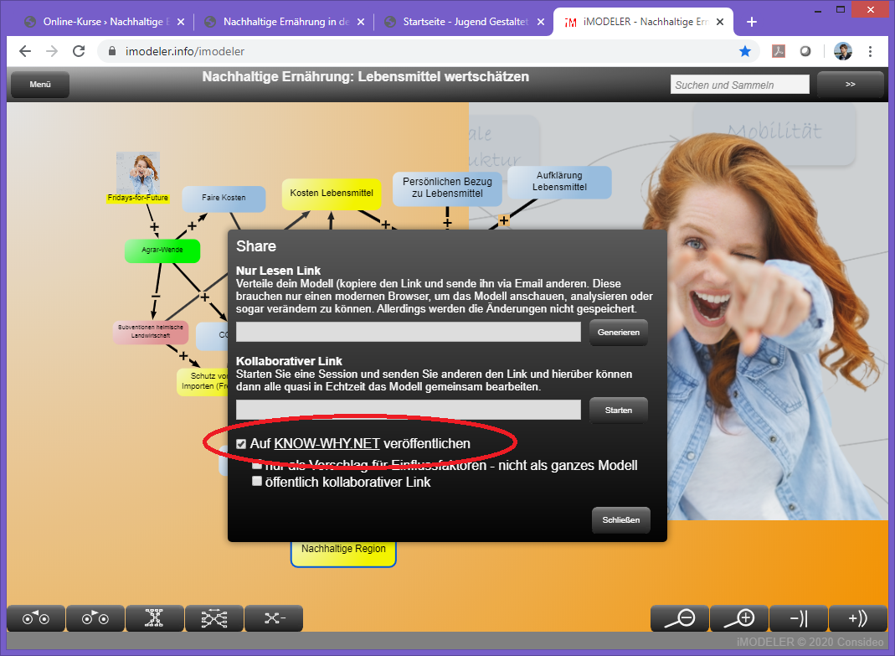Close the browser window
895x656 pixels.
(871, 10)
